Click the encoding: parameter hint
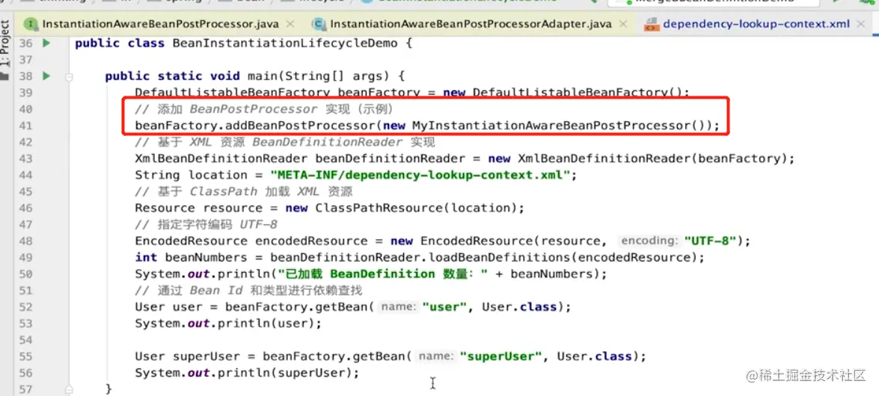The image size is (879, 396). pyautogui.click(x=649, y=241)
